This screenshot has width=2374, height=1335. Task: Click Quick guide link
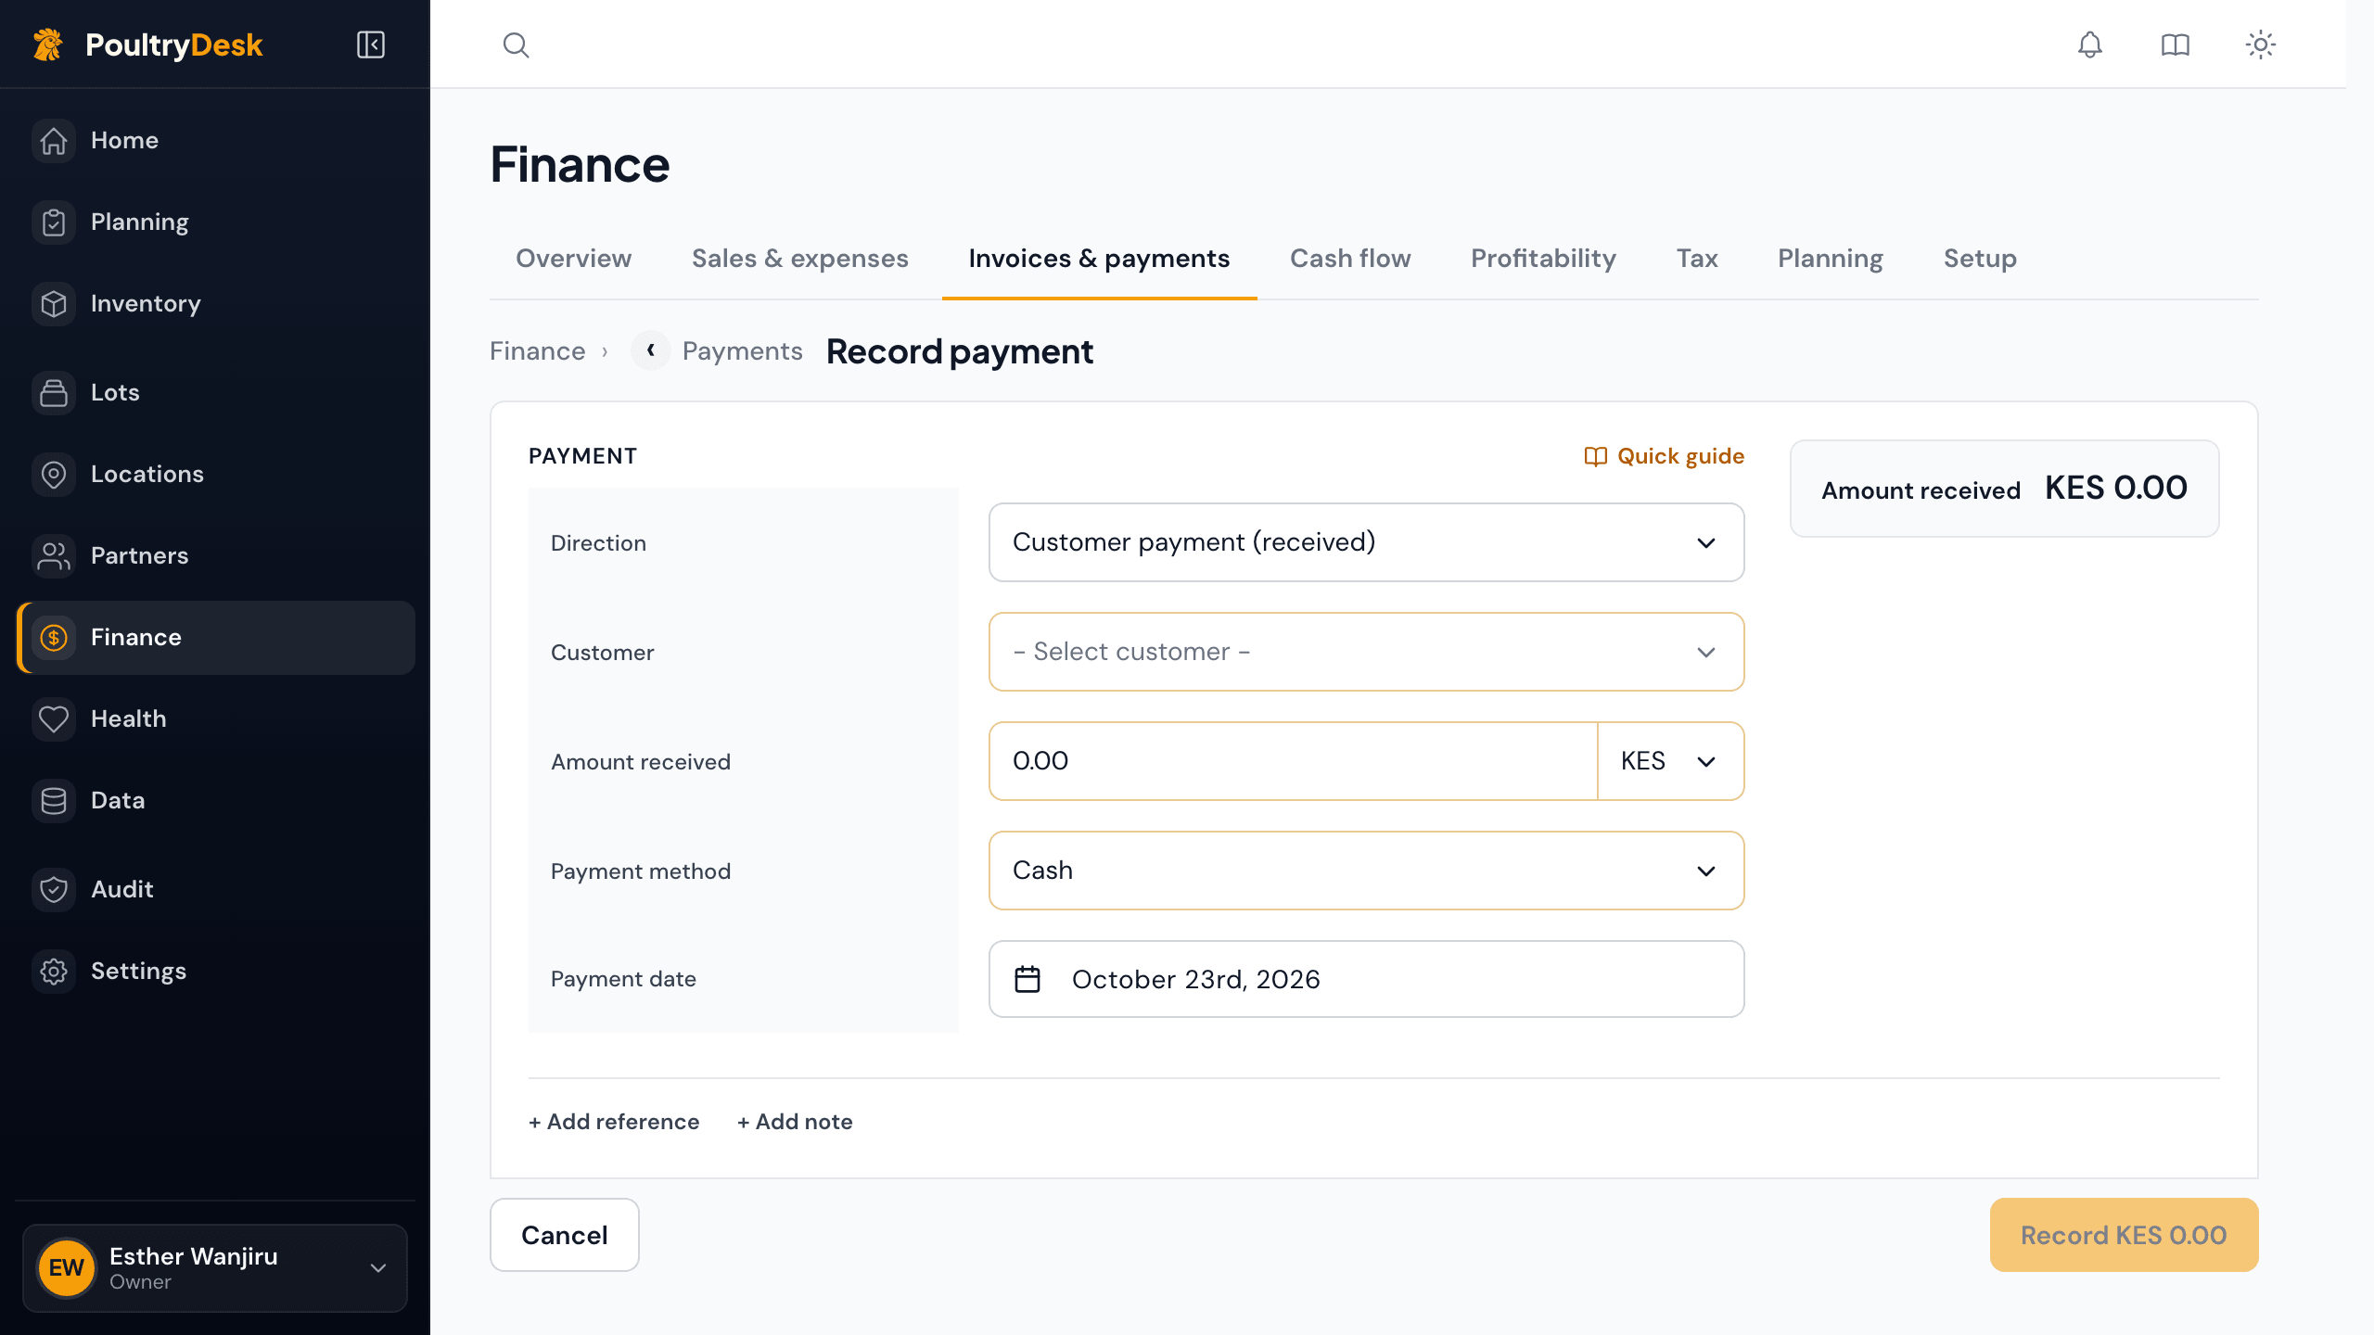click(1664, 456)
